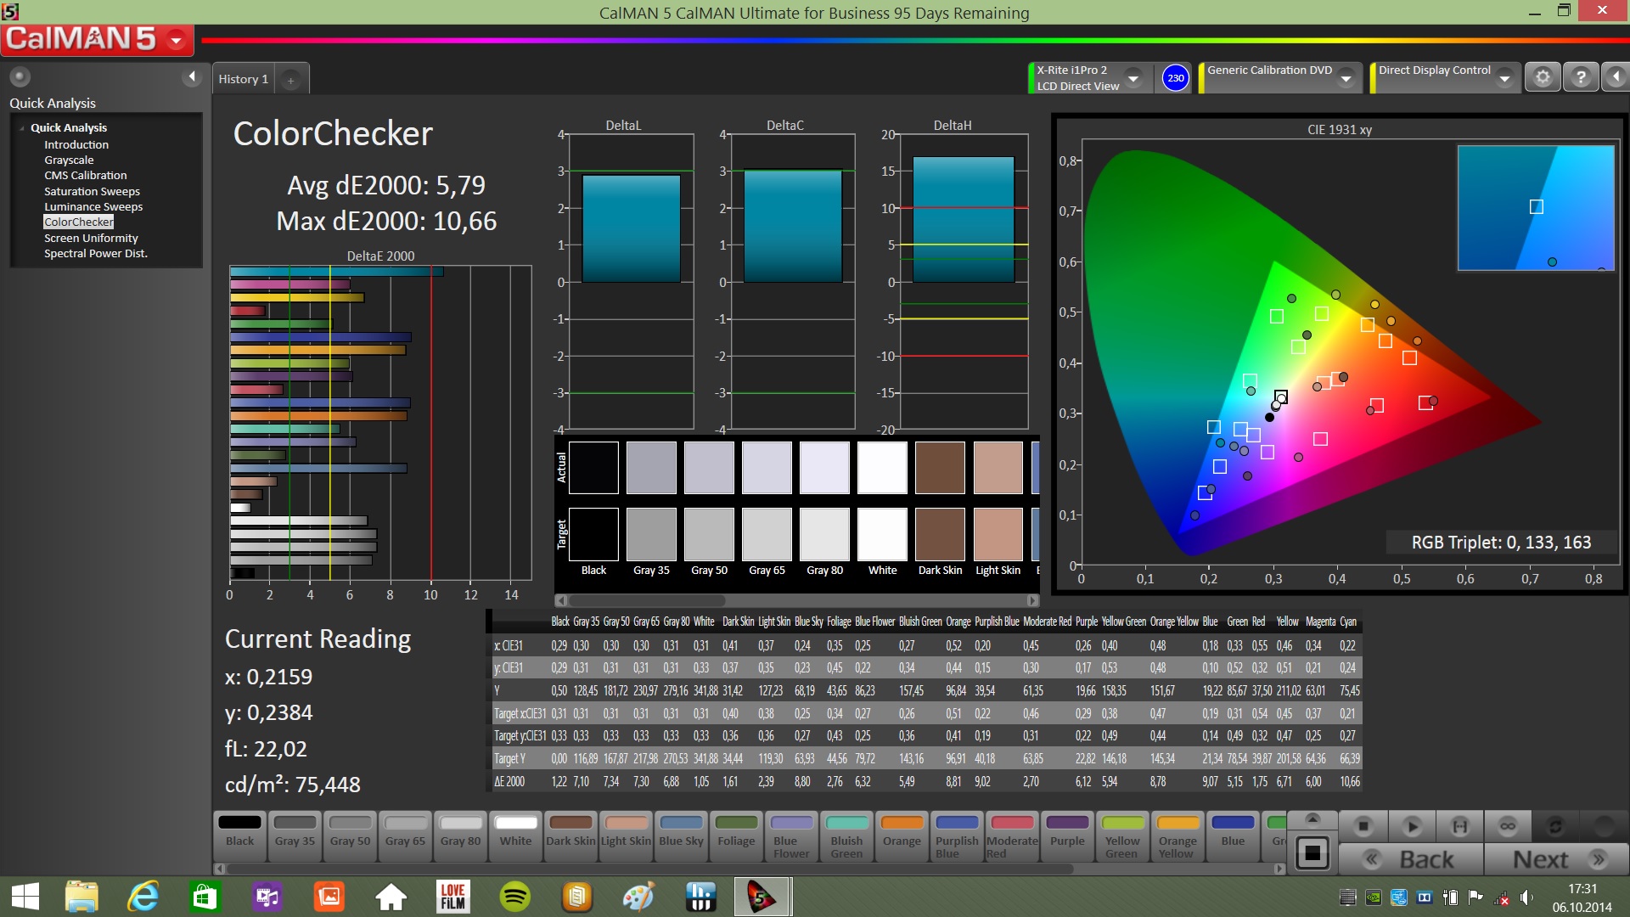Collapse the left sidebar with arrow button

click(192, 76)
